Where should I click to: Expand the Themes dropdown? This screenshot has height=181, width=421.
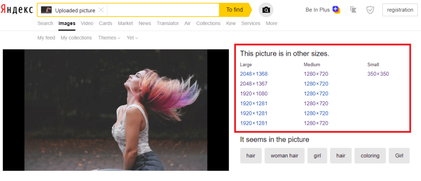click(109, 38)
